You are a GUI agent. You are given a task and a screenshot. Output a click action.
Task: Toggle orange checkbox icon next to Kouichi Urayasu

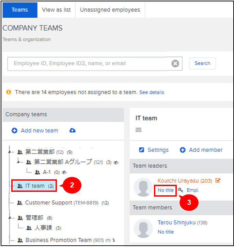click(218, 180)
